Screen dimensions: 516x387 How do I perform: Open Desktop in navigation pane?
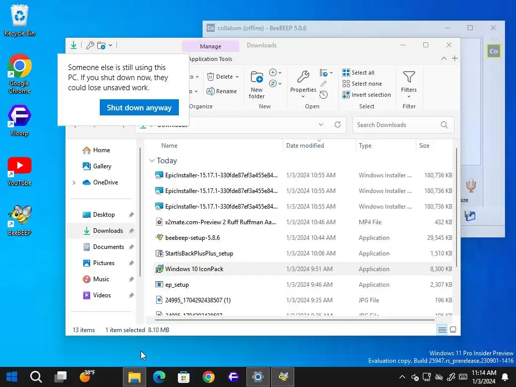(x=104, y=215)
